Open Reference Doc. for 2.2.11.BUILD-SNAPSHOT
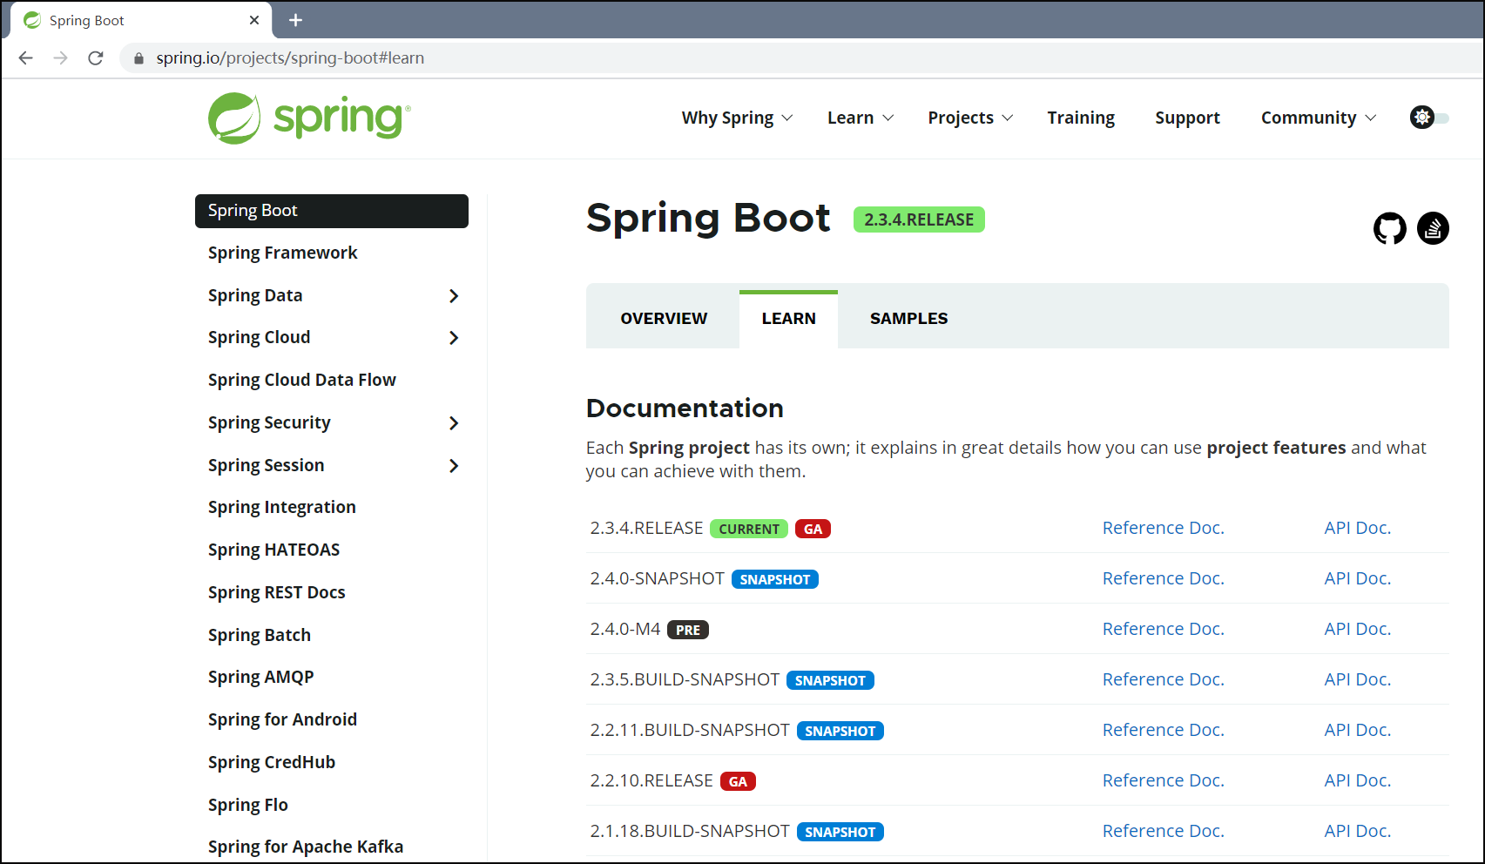The height and width of the screenshot is (864, 1485). point(1164,730)
